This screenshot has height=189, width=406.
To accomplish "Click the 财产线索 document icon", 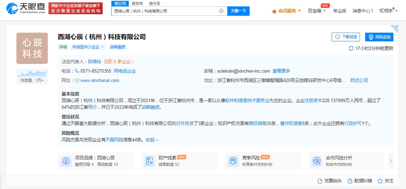I will point(149,161).
